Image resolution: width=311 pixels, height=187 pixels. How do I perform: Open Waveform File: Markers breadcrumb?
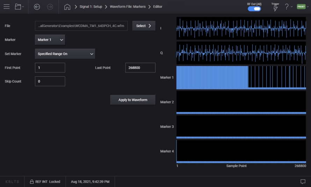tap(128, 7)
